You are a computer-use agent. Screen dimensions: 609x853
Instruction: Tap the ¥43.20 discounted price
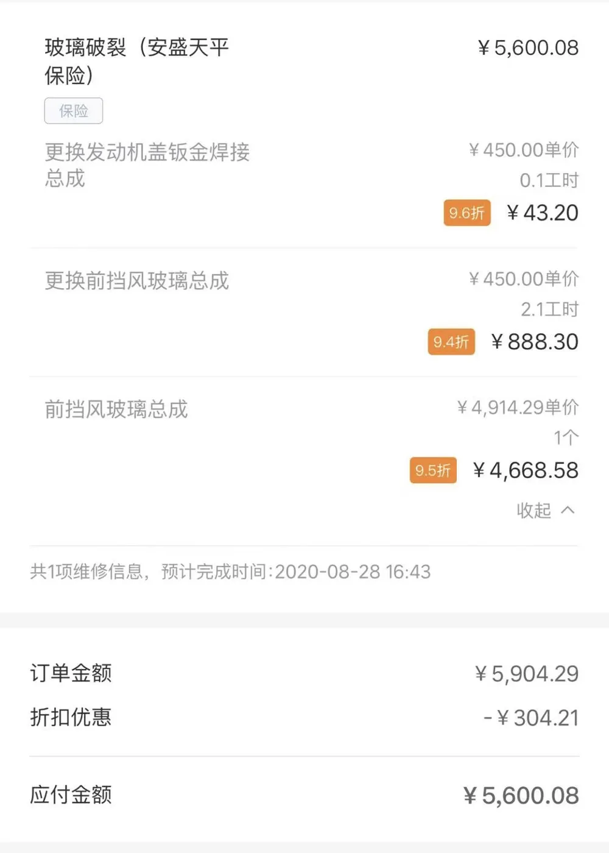point(542,213)
